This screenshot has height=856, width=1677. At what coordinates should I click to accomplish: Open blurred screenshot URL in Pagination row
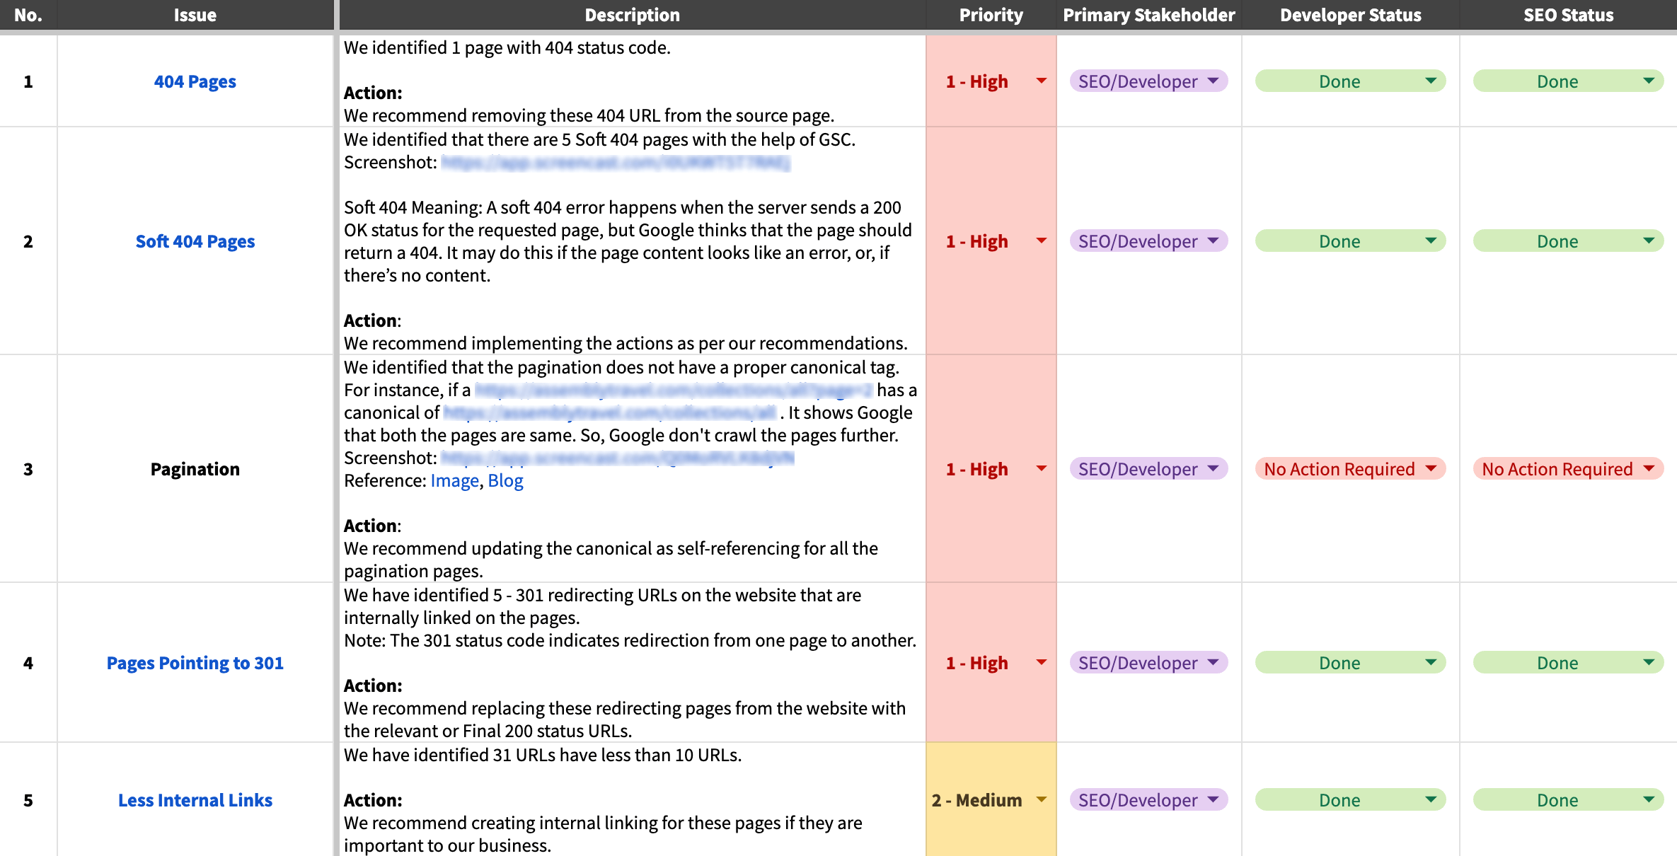(617, 458)
